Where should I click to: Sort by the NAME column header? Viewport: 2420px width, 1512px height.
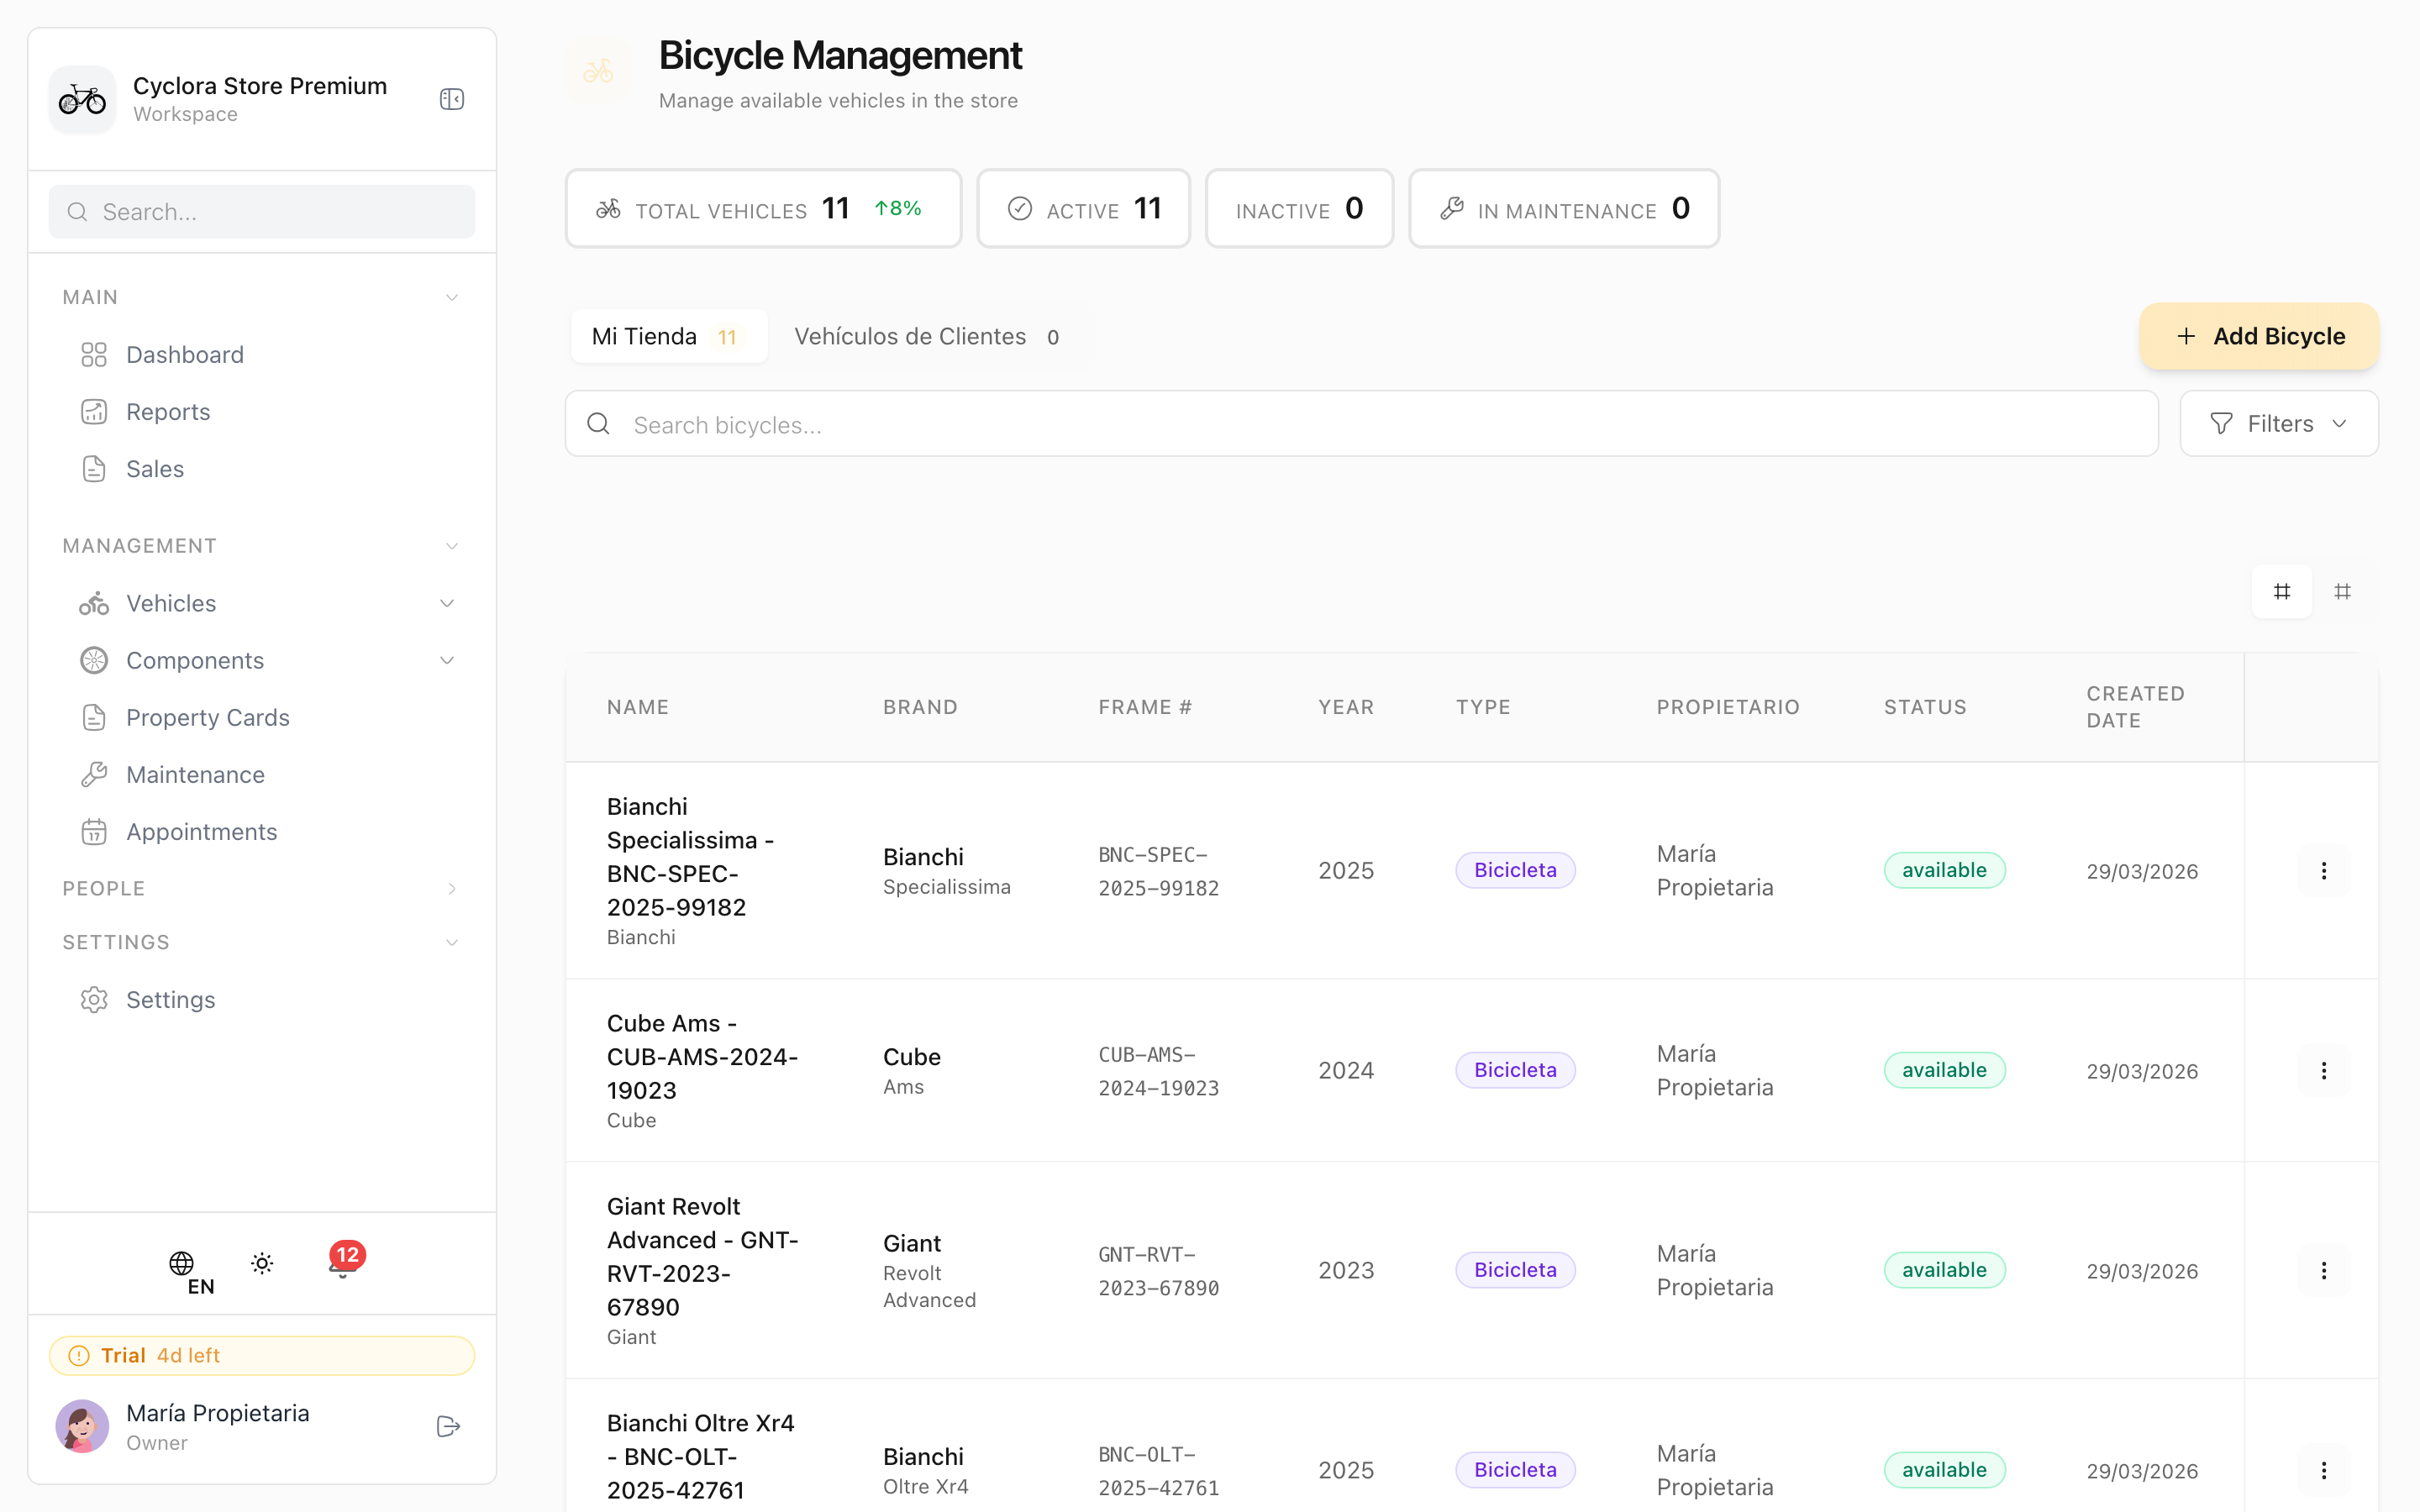pos(638,707)
